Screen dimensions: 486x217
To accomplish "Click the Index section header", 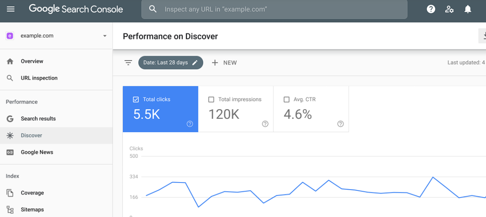I will point(12,176).
